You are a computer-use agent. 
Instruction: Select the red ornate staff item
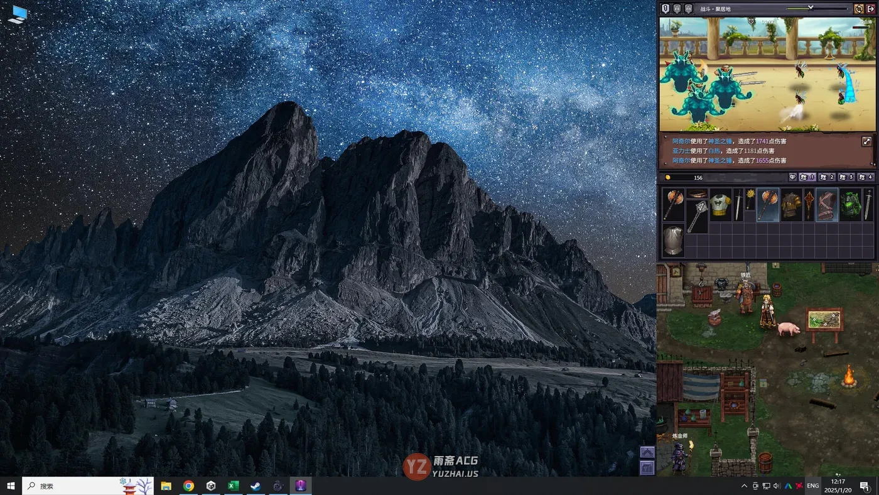click(x=809, y=204)
